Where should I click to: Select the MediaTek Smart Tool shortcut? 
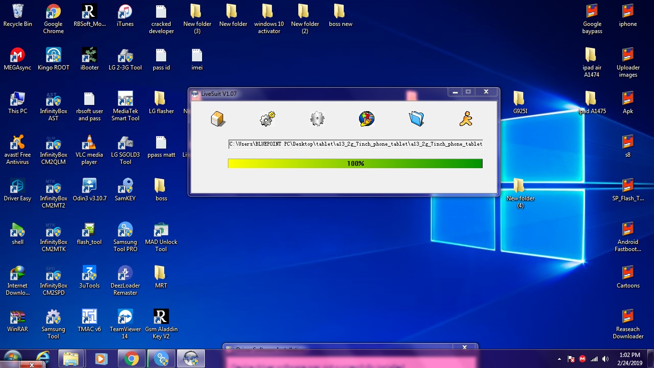point(125,106)
